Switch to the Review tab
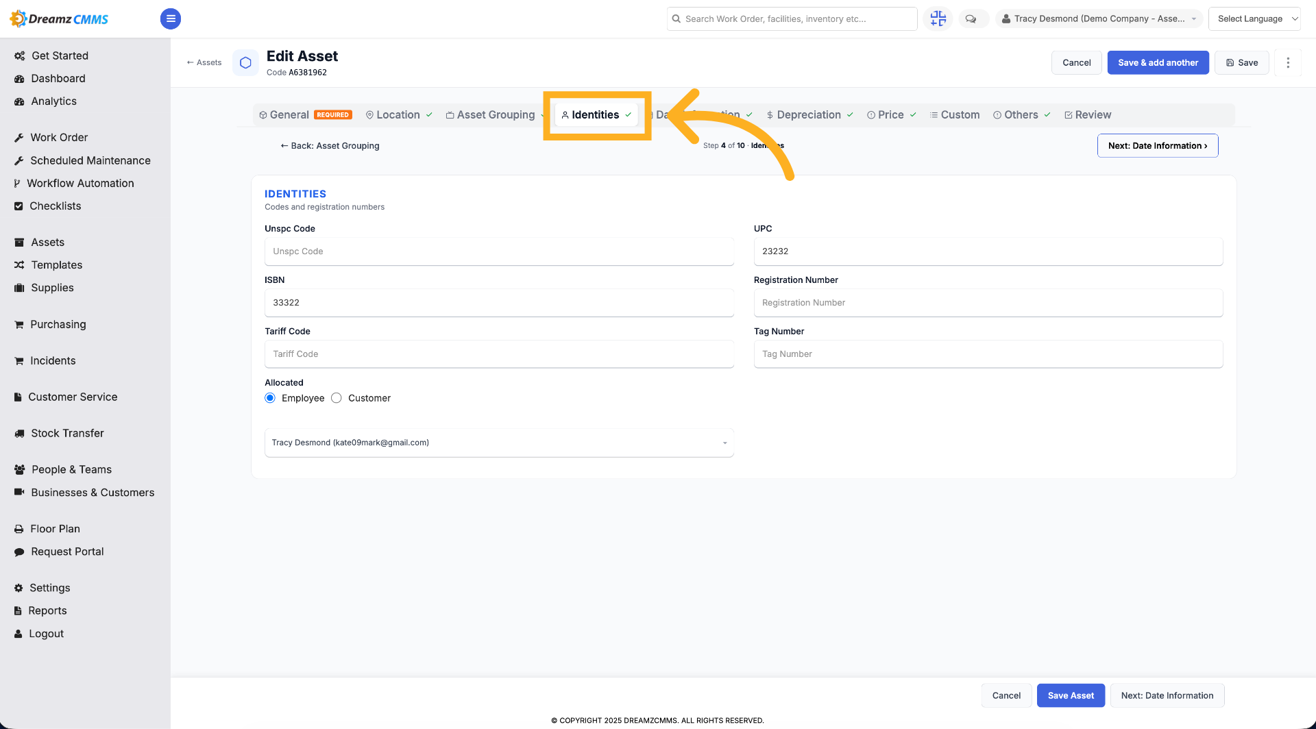The image size is (1316, 729). pyautogui.click(x=1088, y=115)
